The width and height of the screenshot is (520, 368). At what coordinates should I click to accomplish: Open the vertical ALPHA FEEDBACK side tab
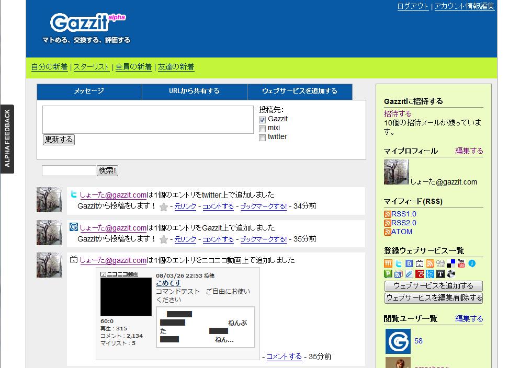pos(7,139)
